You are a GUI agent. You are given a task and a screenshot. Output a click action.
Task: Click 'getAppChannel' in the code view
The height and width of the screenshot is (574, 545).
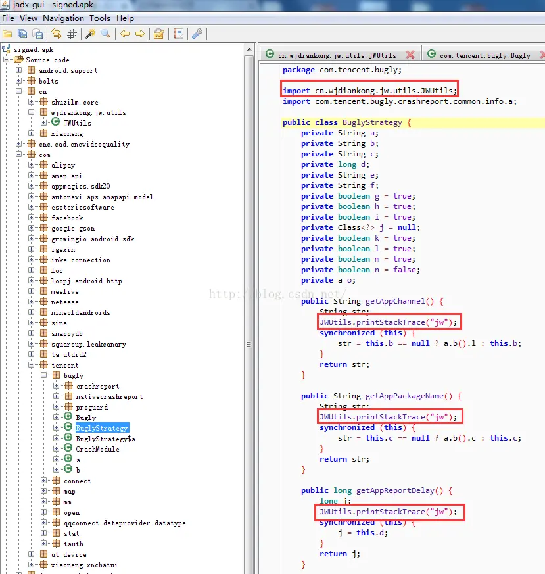(x=395, y=301)
